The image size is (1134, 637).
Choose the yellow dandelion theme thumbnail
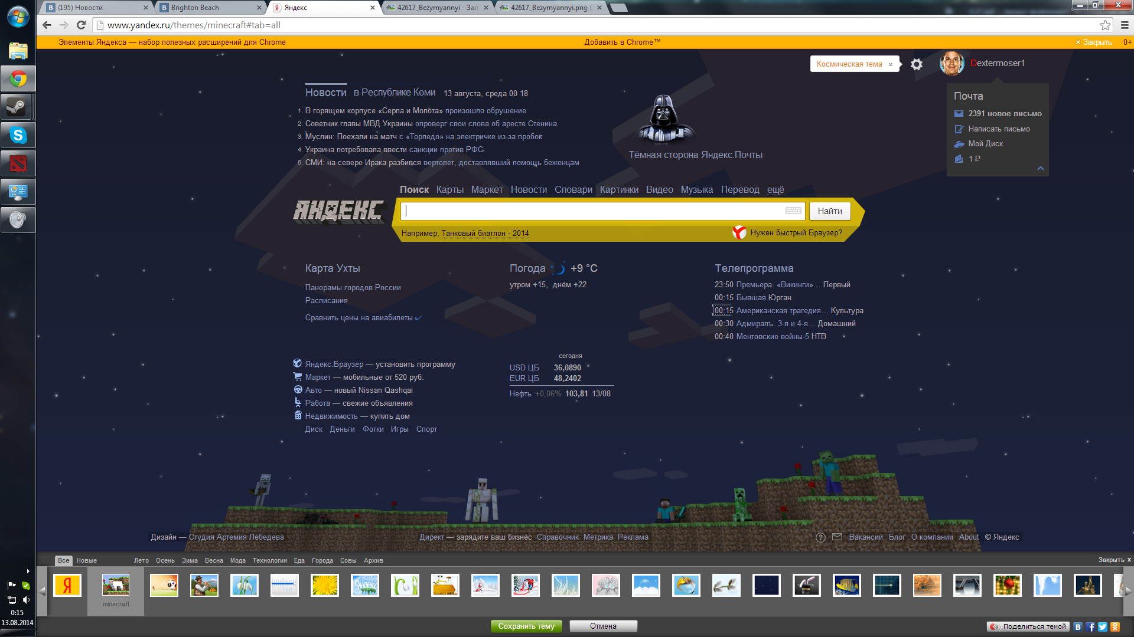coord(325,585)
